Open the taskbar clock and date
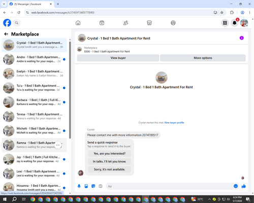 237,199
